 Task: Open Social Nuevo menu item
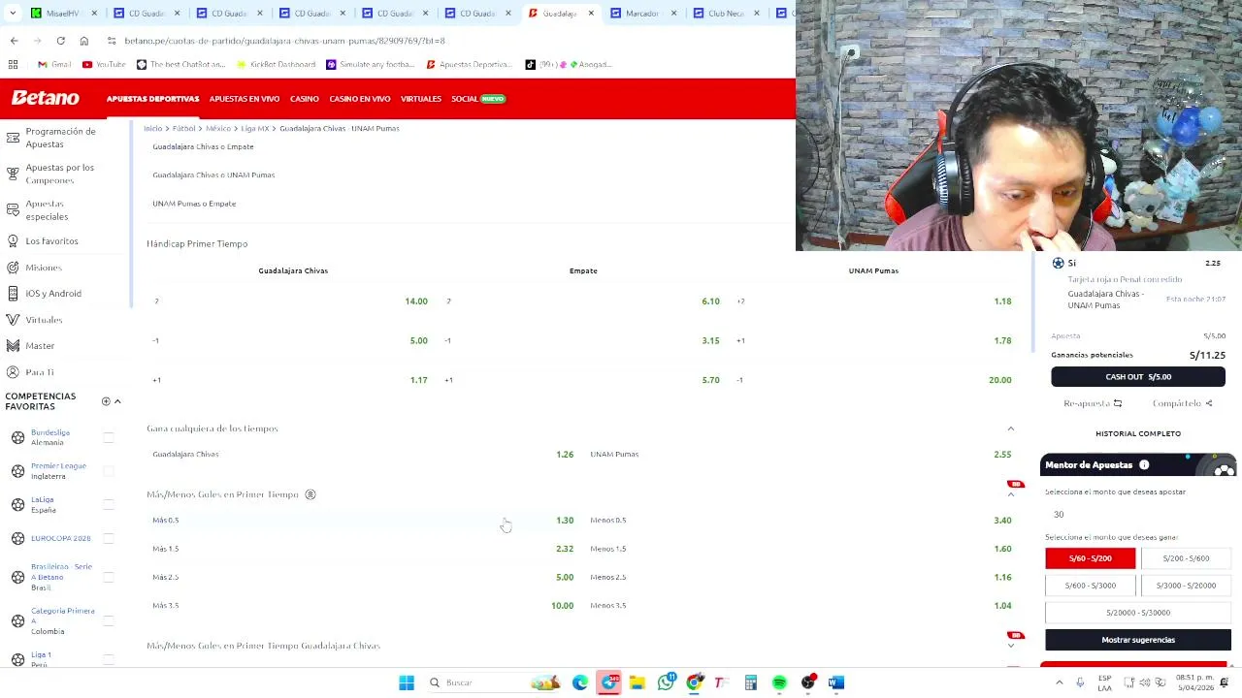(478, 99)
